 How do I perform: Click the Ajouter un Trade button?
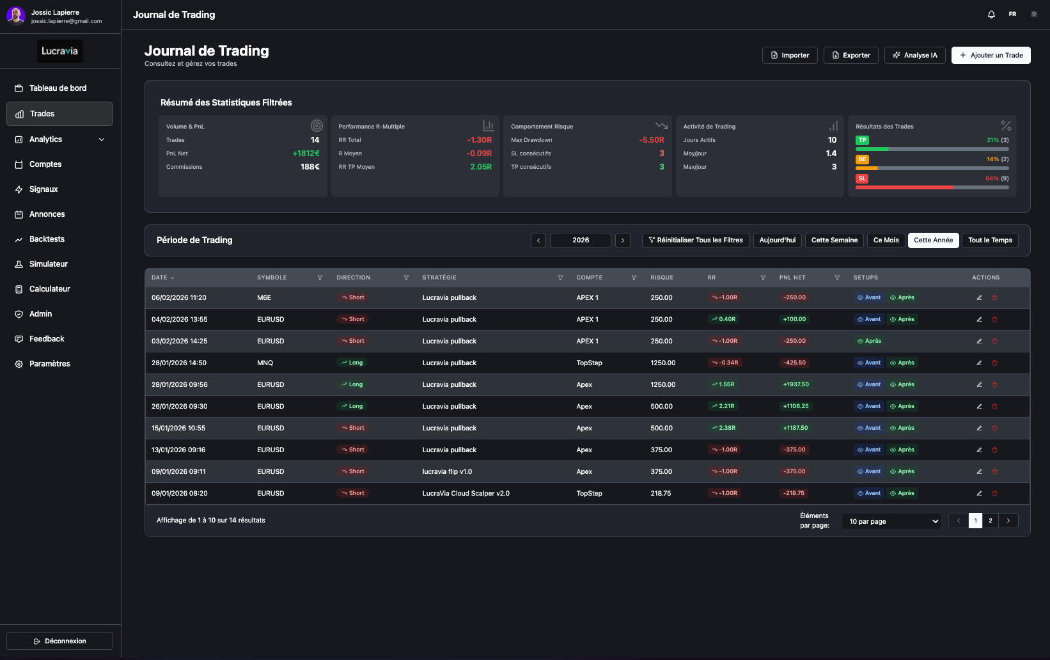pyautogui.click(x=991, y=56)
